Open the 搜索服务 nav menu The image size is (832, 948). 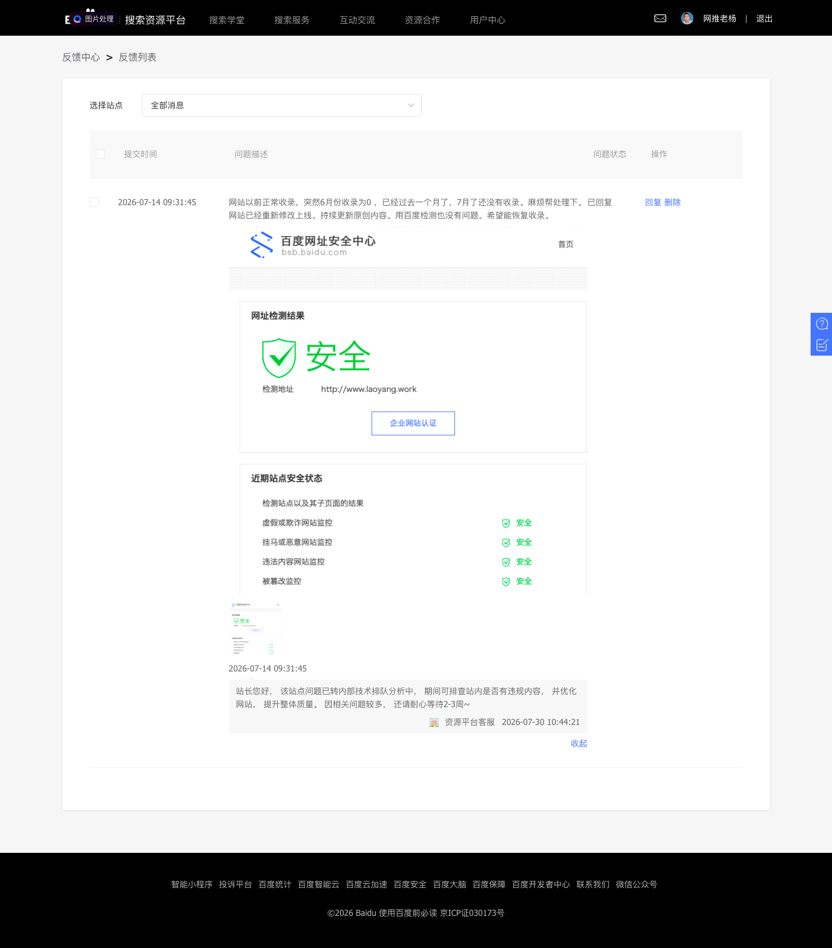point(292,20)
